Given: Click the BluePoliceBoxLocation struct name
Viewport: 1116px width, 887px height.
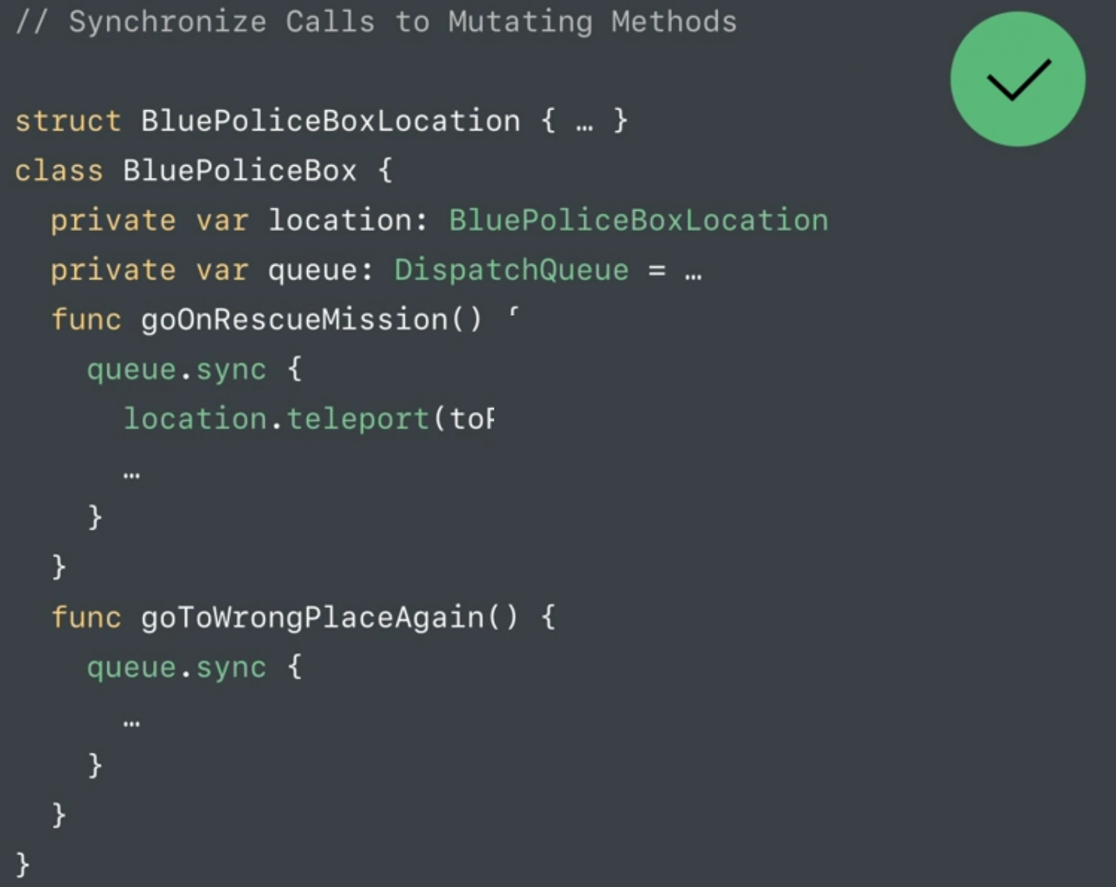Looking at the screenshot, I should (x=330, y=121).
